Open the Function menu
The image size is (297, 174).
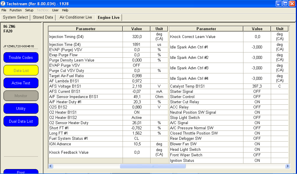tap(16, 10)
